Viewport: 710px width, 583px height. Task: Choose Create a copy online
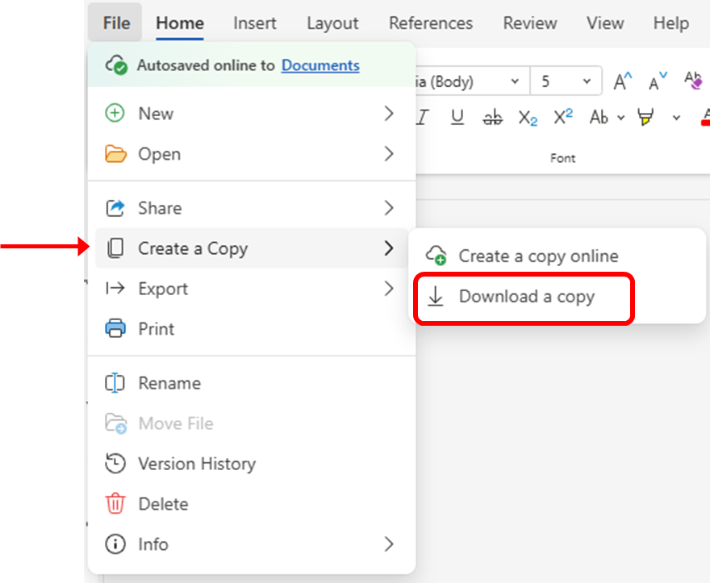(558, 256)
